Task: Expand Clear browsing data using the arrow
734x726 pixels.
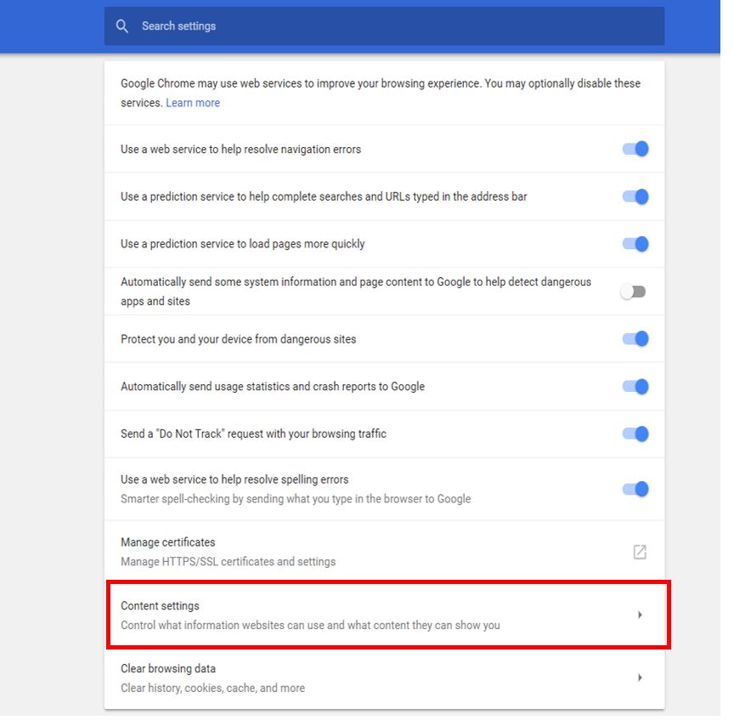Action: point(640,678)
